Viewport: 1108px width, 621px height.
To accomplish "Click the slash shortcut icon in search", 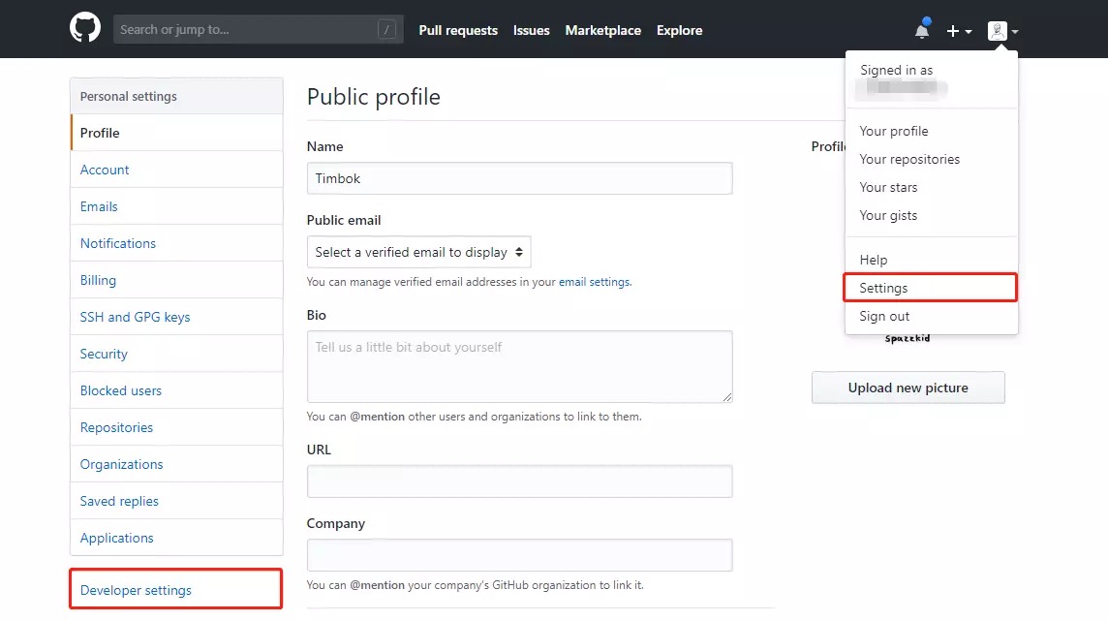I will tap(386, 30).
